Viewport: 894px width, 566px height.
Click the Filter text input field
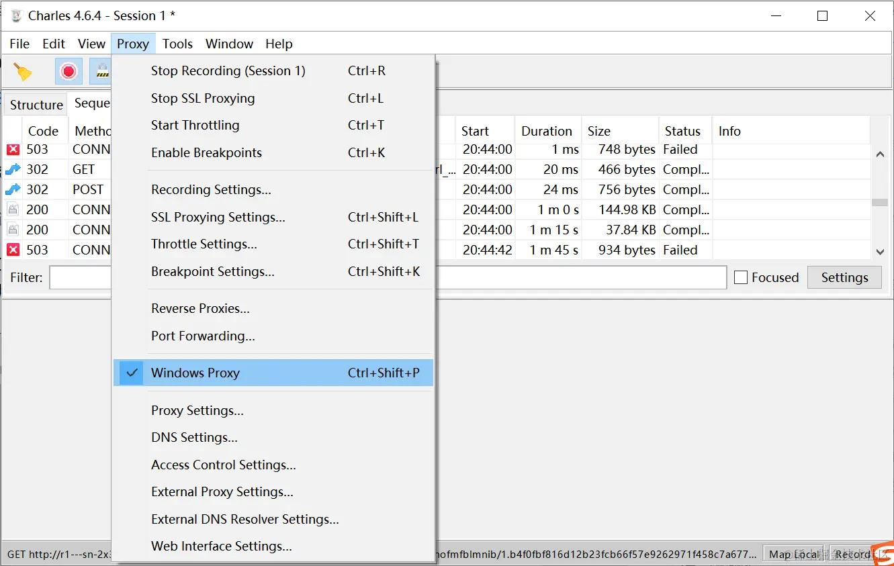tap(388, 277)
